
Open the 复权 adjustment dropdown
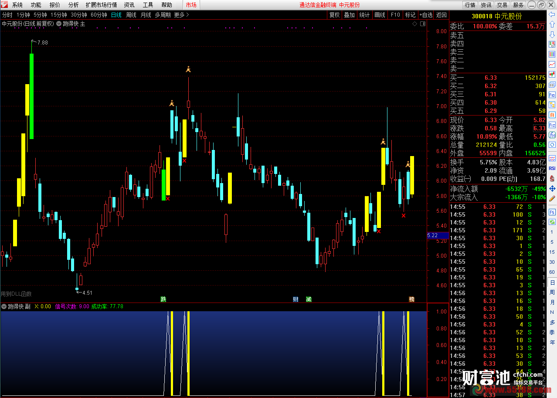pos(334,15)
